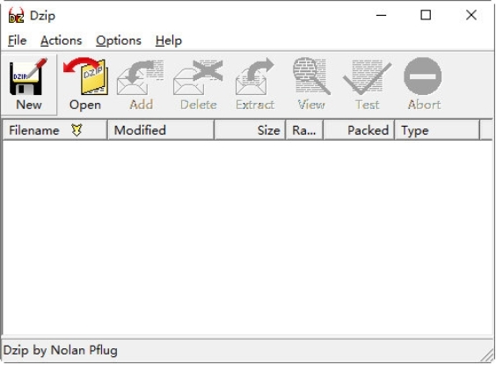Click the Dzip title bar logo
Screen dimensions: 496x365
pyautogui.click(x=16, y=15)
